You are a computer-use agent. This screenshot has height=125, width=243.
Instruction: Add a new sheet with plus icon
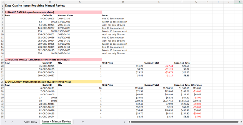[83, 122]
